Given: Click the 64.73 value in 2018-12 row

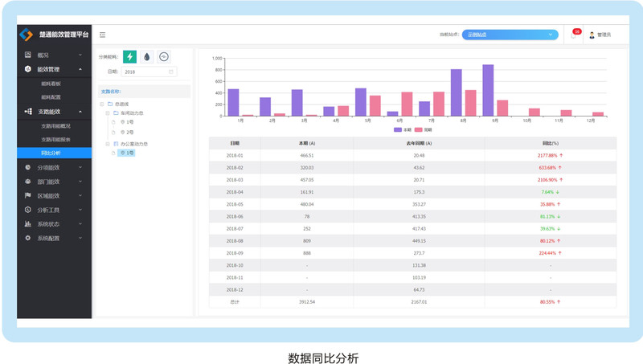Looking at the screenshot, I should [x=419, y=290].
